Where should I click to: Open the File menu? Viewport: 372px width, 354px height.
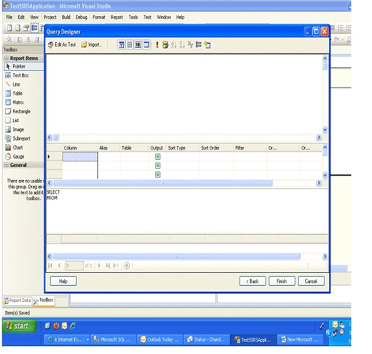coord(9,18)
